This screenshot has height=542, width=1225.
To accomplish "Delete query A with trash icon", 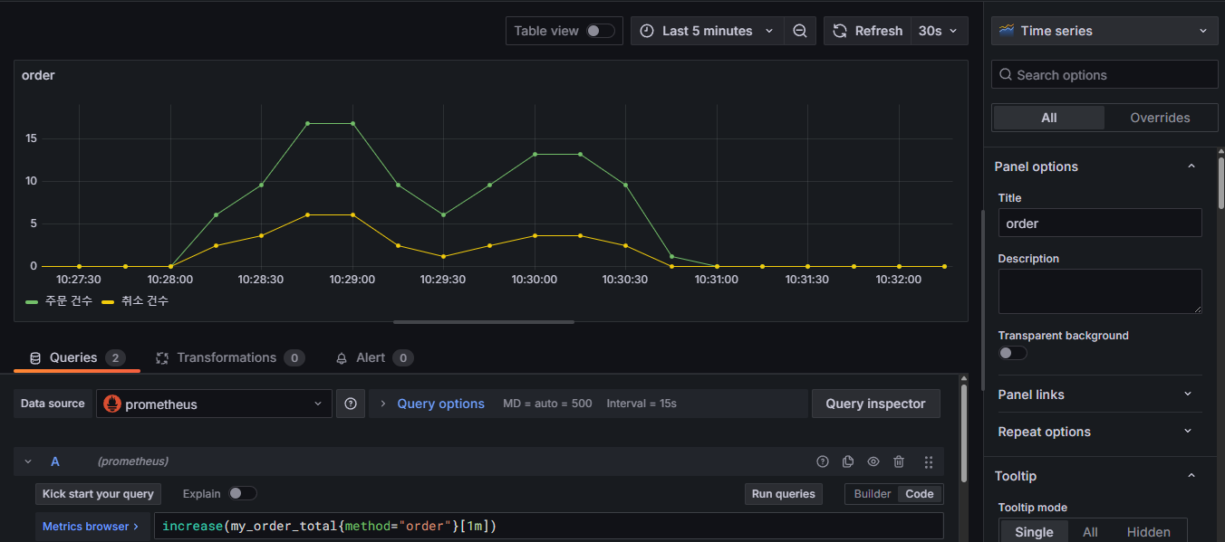I will (x=899, y=461).
